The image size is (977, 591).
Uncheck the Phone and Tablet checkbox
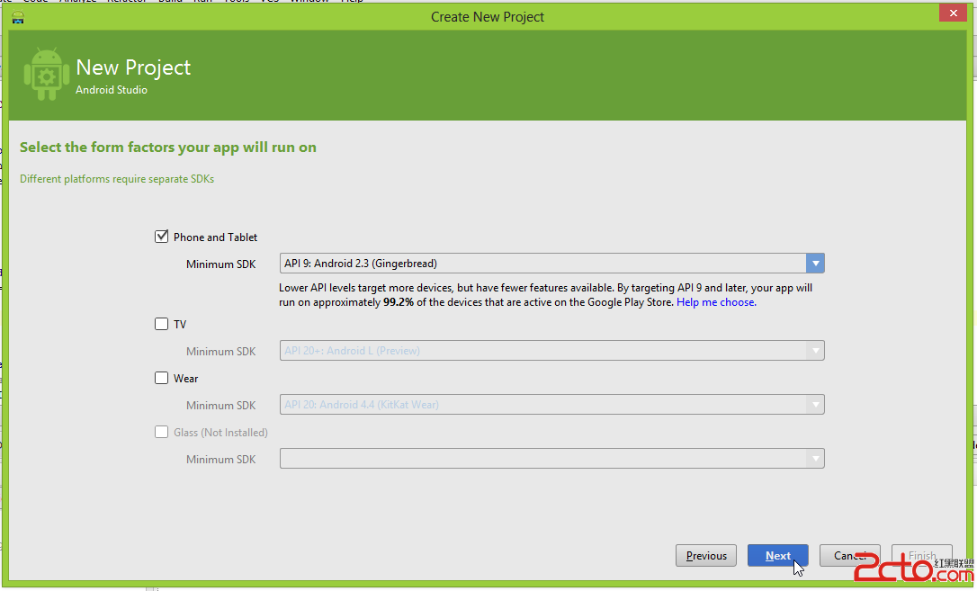coord(162,237)
